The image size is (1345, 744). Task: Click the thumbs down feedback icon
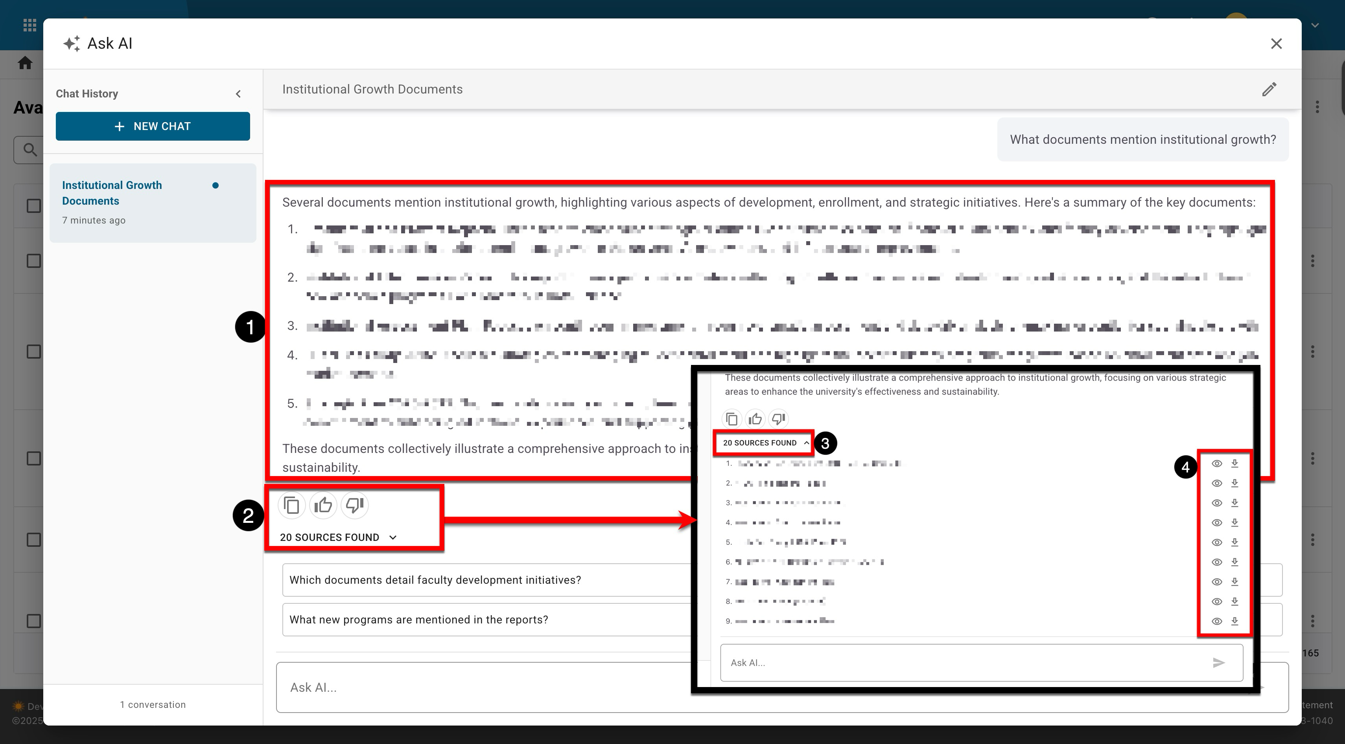coord(354,505)
